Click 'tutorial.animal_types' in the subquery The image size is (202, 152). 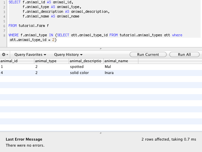[141, 35]
